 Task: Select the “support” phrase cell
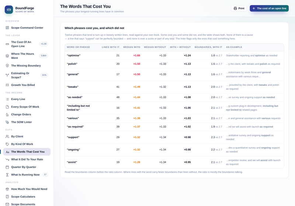click(x=73, y=137)
